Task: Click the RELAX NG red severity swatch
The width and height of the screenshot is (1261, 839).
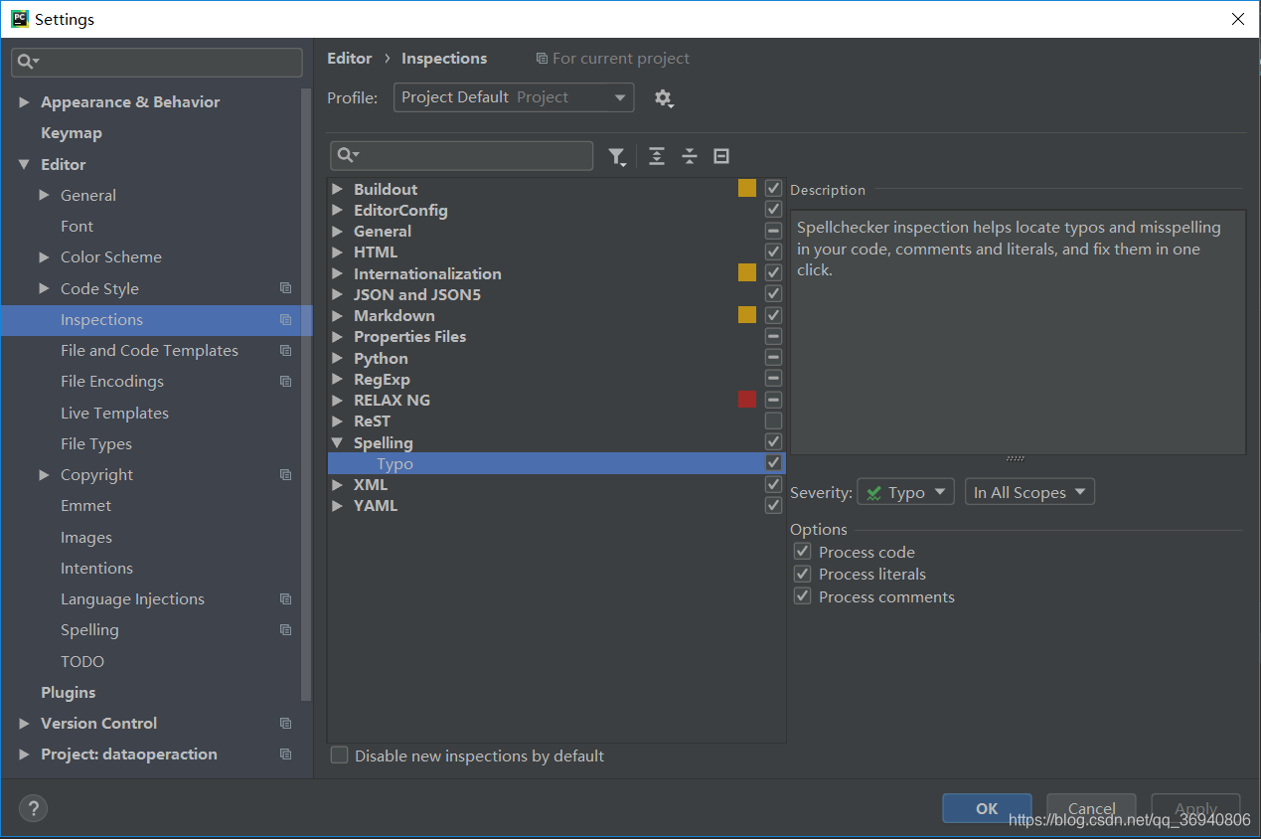Action: (x=747, y=400)
